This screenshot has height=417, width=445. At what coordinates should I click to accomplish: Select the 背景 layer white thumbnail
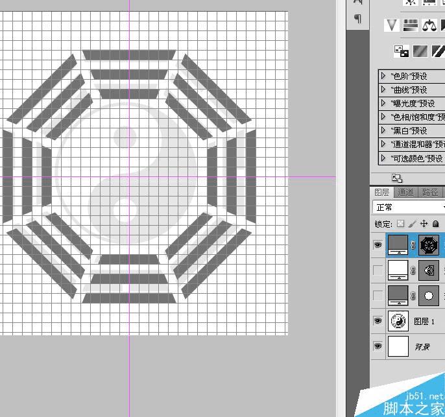pyautogui.click(x=398, y=346)
